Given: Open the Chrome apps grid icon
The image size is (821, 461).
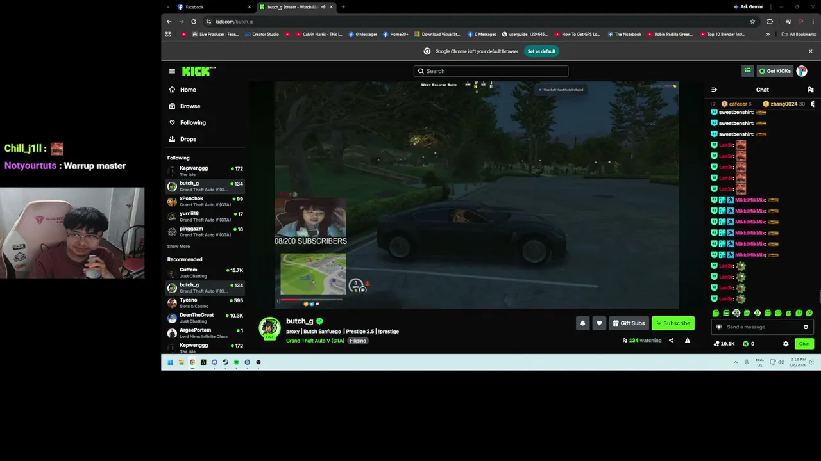Looking at the screenshot, I should pos(168,35).
